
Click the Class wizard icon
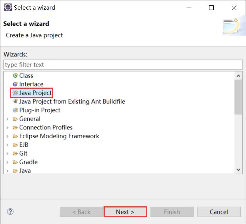coord(15,76)
